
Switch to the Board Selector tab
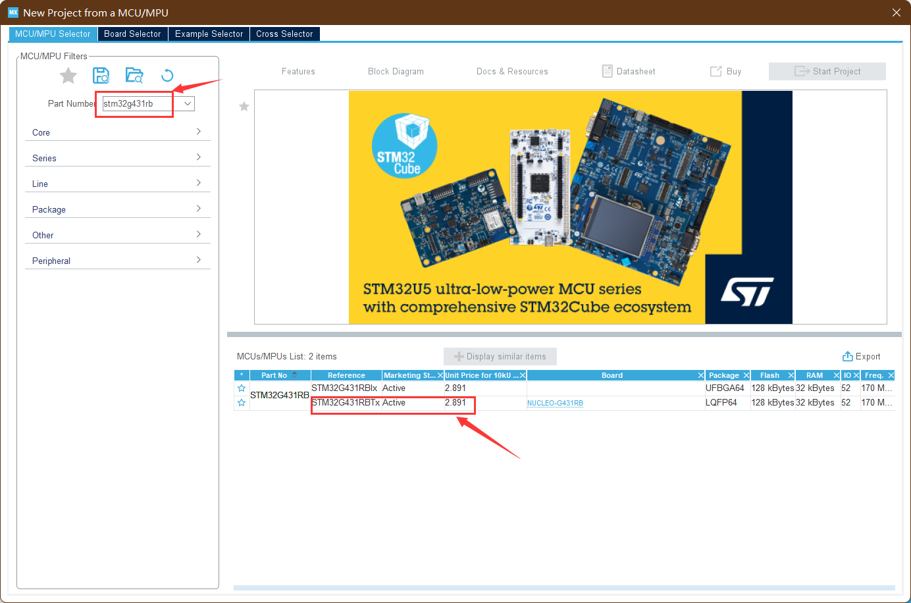(132, 34)
